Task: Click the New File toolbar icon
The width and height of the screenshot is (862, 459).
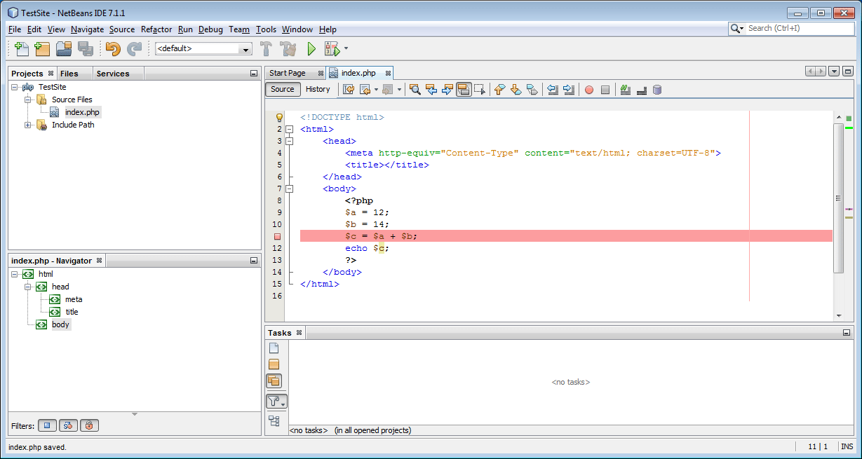Action: 22,49
